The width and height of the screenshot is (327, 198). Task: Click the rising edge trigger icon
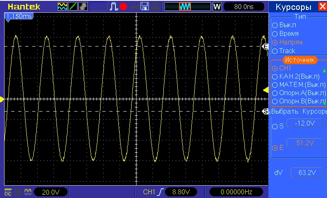(161, 192)
